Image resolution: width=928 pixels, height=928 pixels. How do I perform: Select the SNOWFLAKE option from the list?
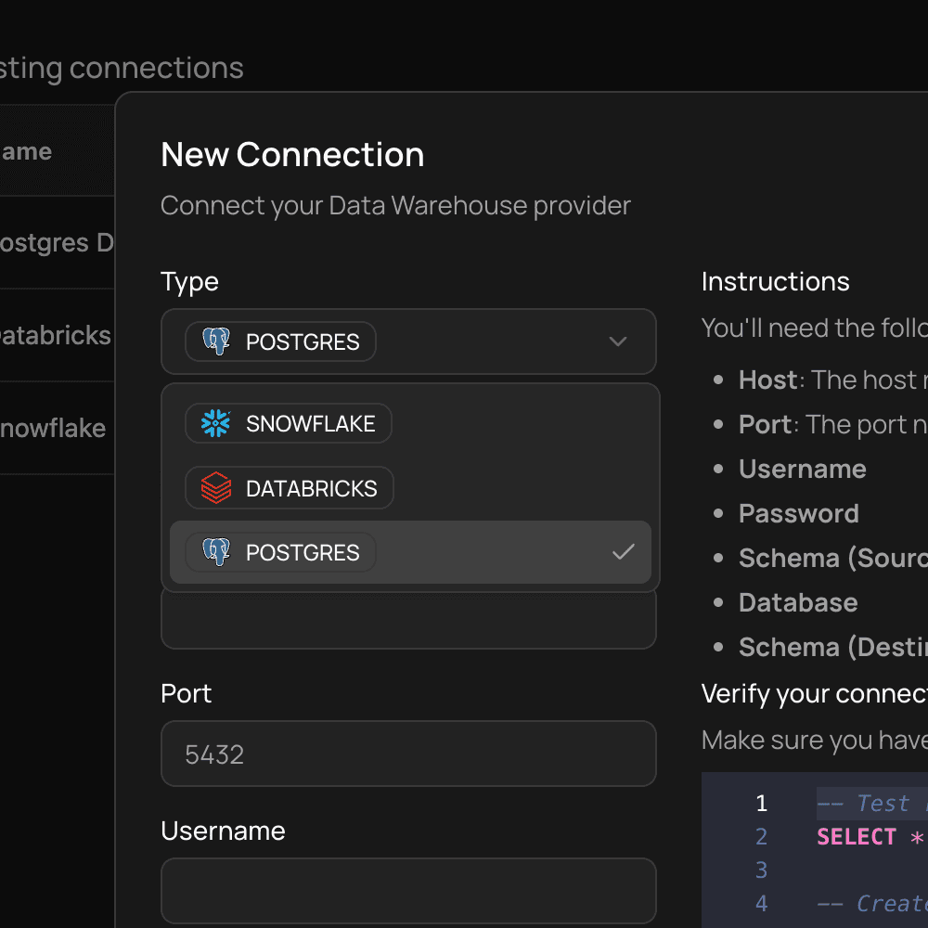point(288,423)
